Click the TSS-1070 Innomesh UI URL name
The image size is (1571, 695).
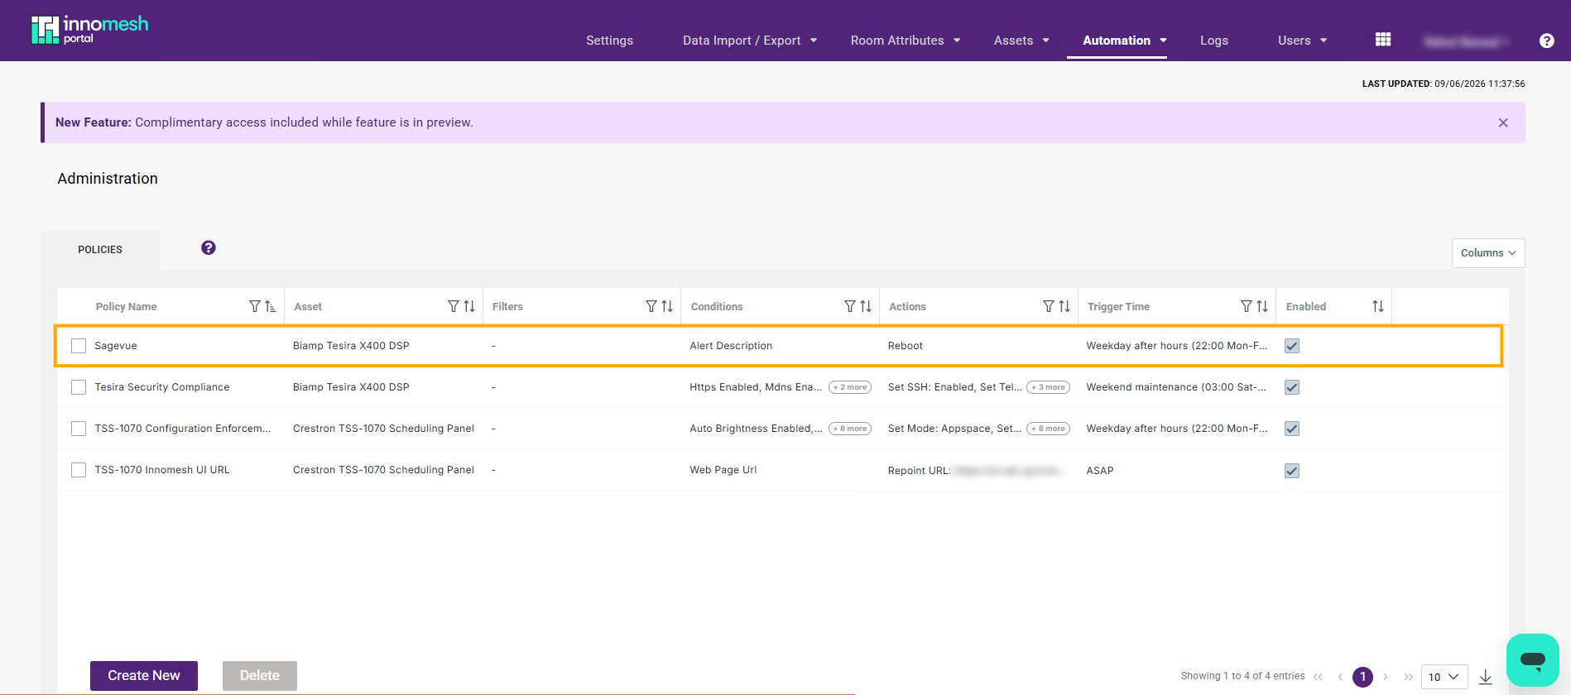162,470
